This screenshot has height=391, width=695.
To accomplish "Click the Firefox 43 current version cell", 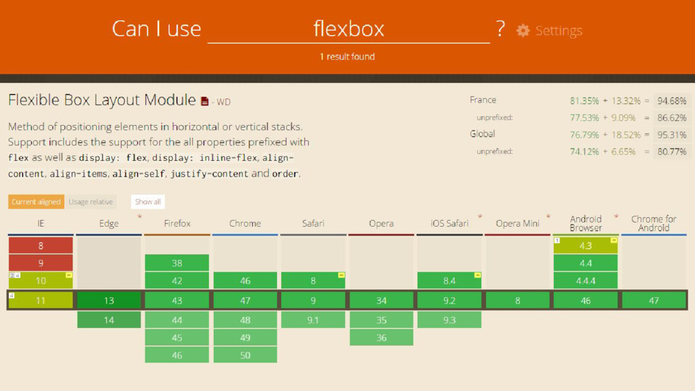I will [177, 300].
